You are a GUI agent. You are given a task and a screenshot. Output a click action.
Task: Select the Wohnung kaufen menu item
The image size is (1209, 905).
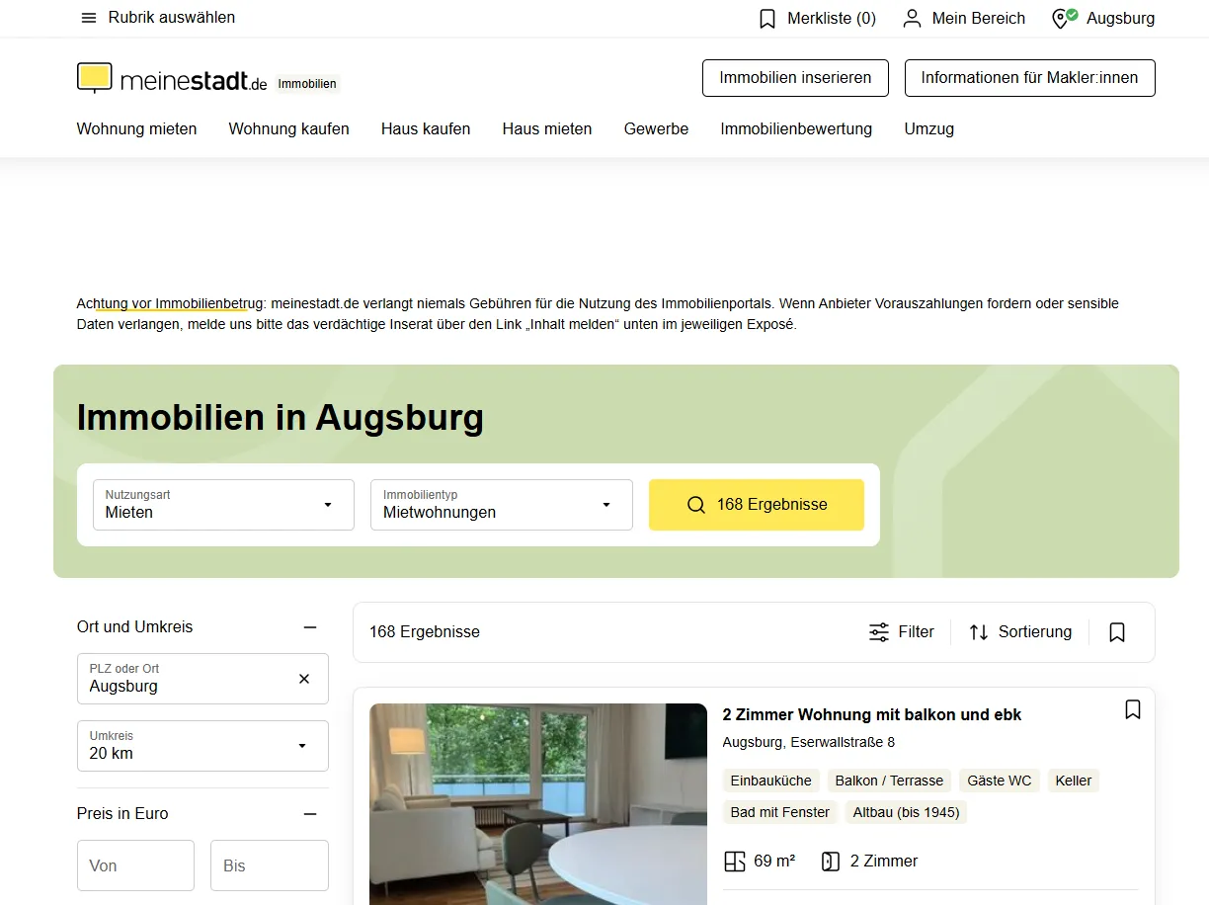coord(289,128)
